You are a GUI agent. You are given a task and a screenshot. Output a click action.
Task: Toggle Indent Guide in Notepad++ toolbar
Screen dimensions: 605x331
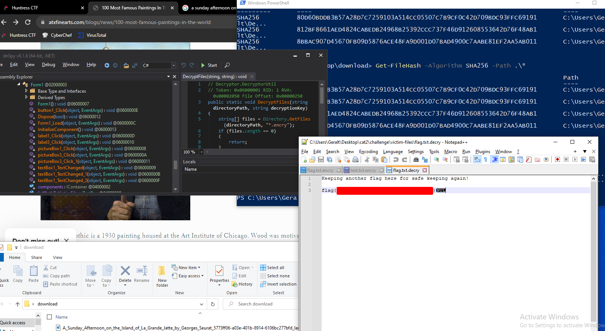point(495,159)
